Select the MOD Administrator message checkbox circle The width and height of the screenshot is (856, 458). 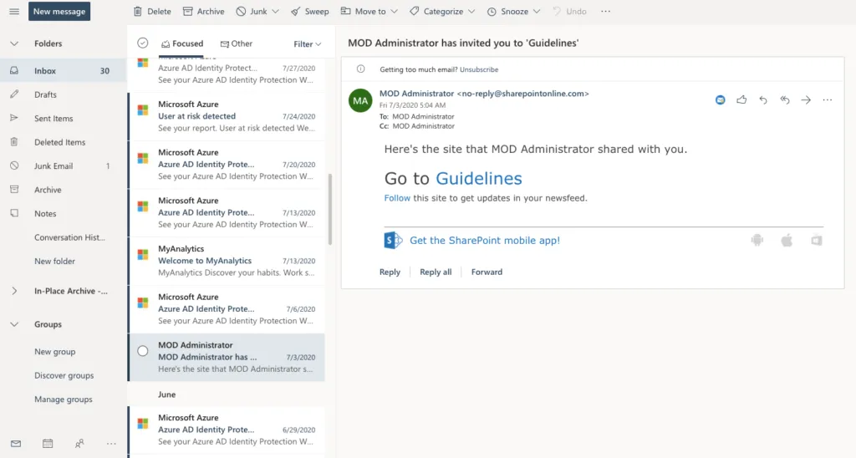pos(142,351)
